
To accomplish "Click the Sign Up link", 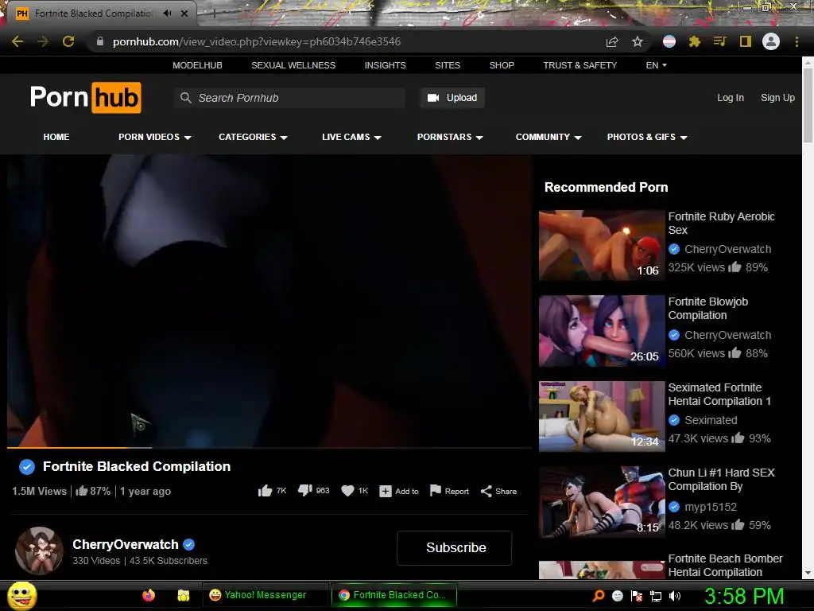I will coord(777,98).
